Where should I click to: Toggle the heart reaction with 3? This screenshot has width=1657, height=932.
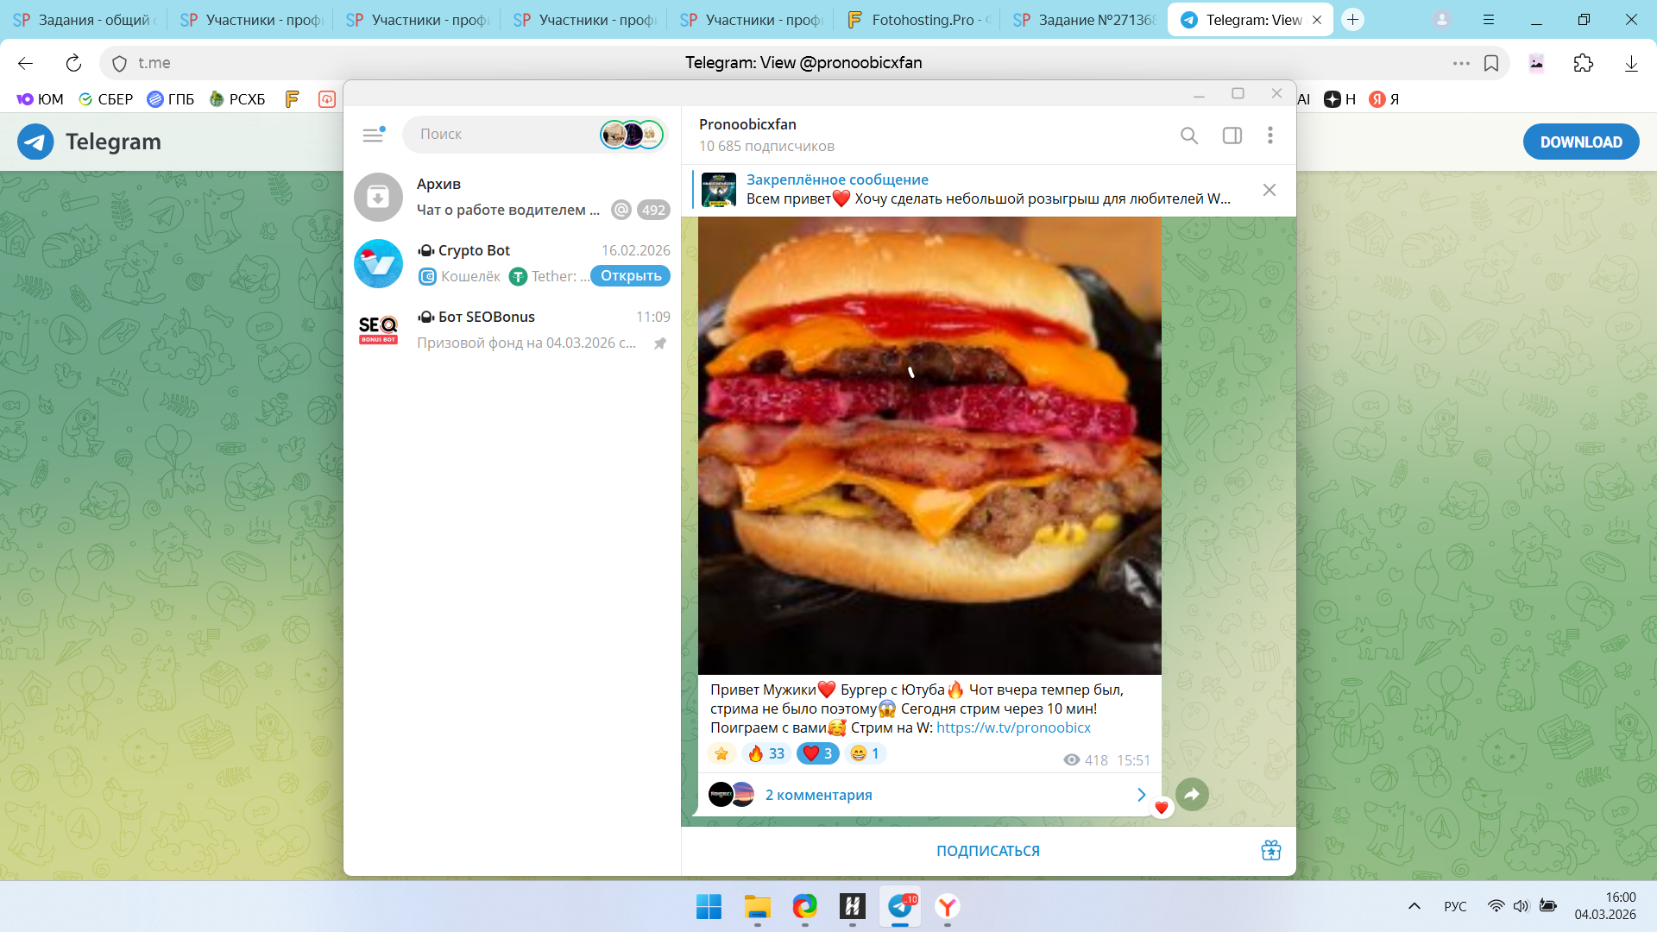(817, 753)
